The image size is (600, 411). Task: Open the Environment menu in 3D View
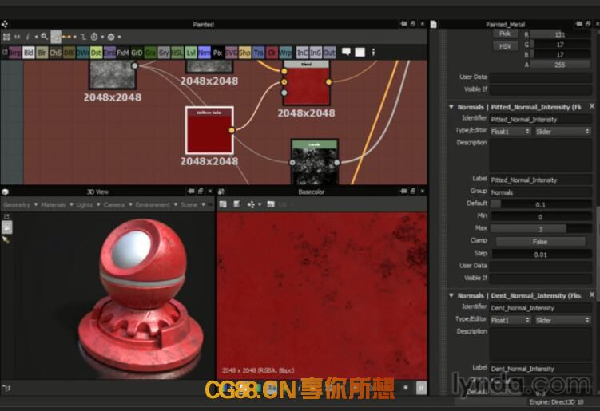pyautogui.click(x=153, y=205)
